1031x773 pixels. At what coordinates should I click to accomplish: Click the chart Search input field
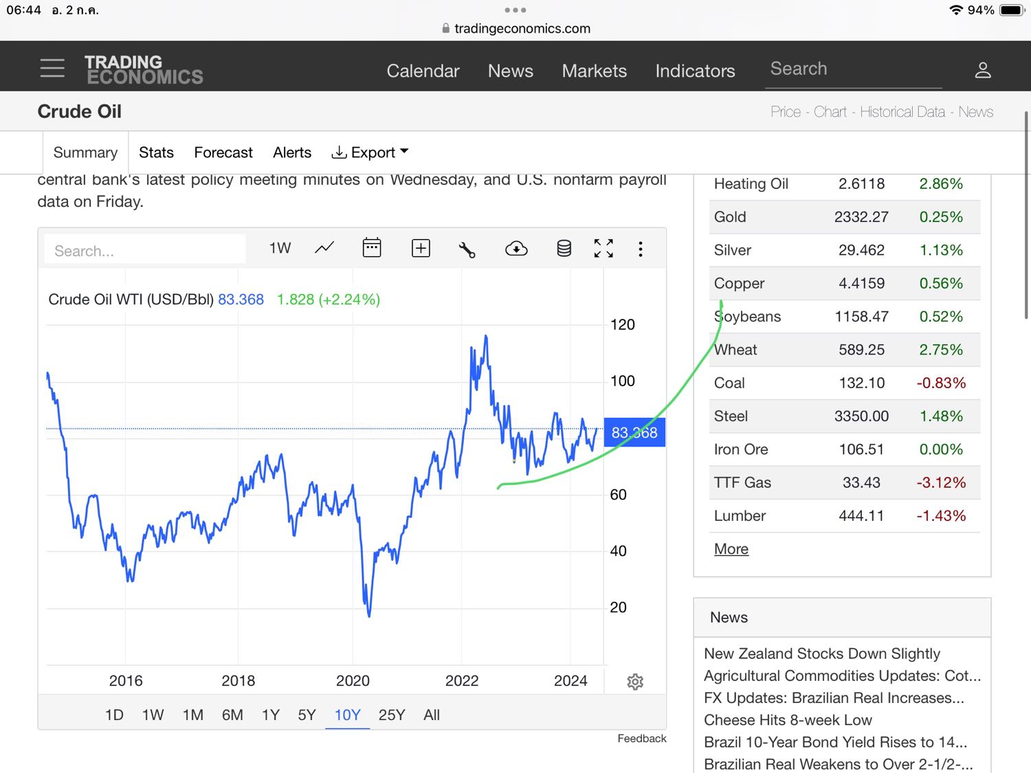tap(144, 251)
